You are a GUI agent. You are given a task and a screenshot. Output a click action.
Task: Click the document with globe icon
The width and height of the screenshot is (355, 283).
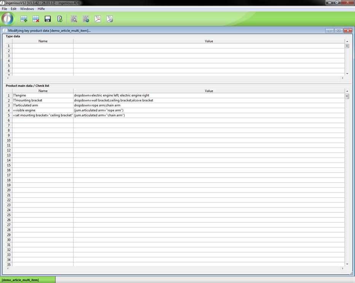point(86,19)
